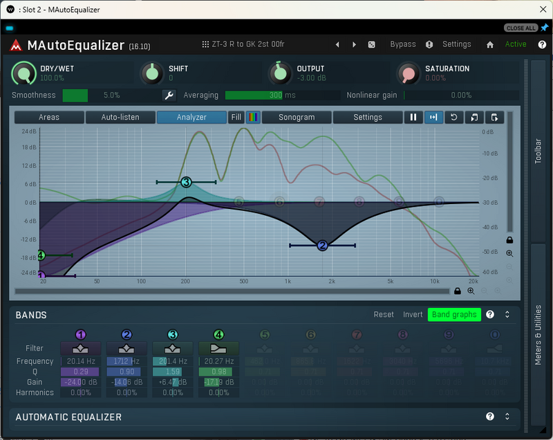Click the horizontal zoom-in magnifier

[471, 291]
